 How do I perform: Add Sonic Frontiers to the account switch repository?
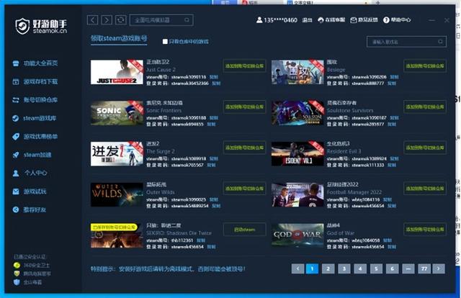244,107
